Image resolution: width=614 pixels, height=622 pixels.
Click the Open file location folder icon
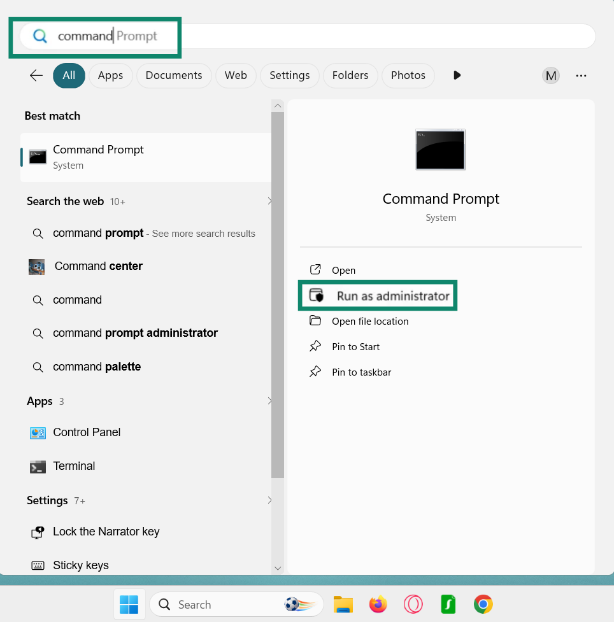pos(315,320)
